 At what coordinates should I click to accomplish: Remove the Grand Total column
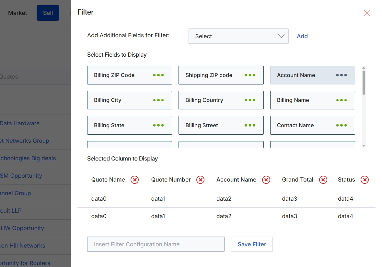[x=323, y=180]
